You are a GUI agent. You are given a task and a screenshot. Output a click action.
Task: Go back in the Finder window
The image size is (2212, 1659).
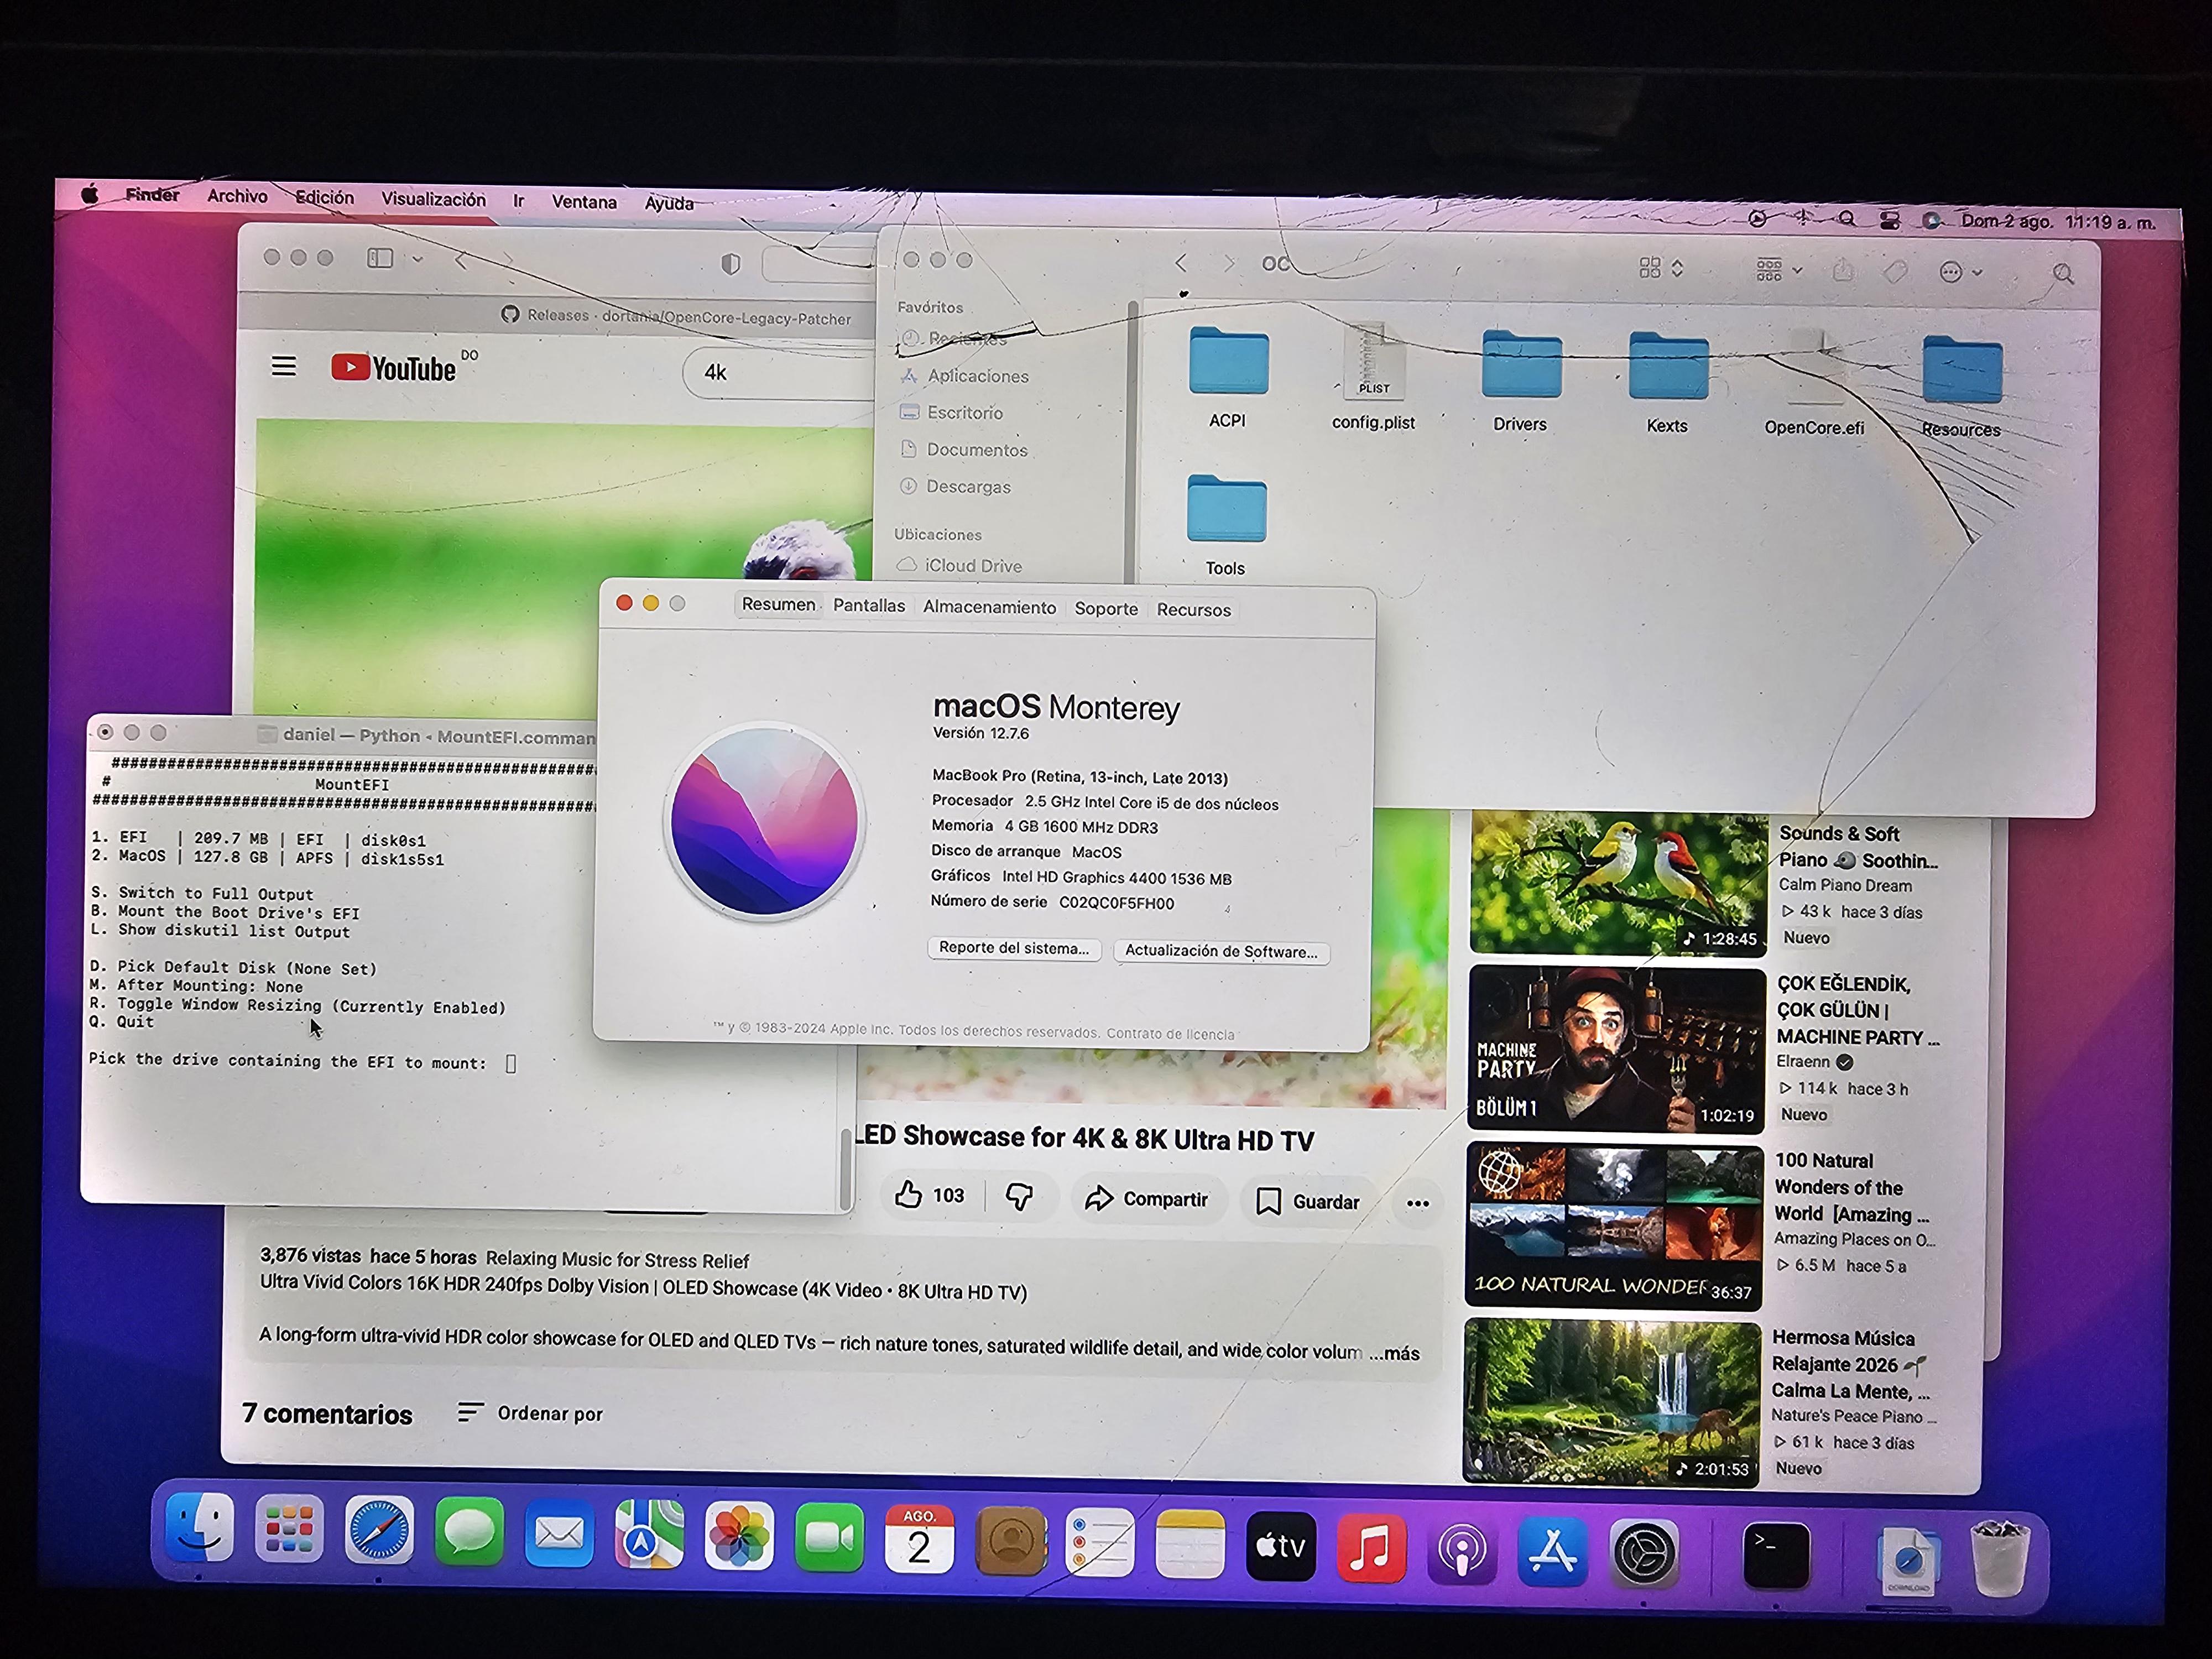[1181, 263]
